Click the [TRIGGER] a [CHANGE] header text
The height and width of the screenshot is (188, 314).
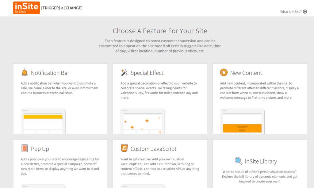pyautogui.click(x=62, y=8)
